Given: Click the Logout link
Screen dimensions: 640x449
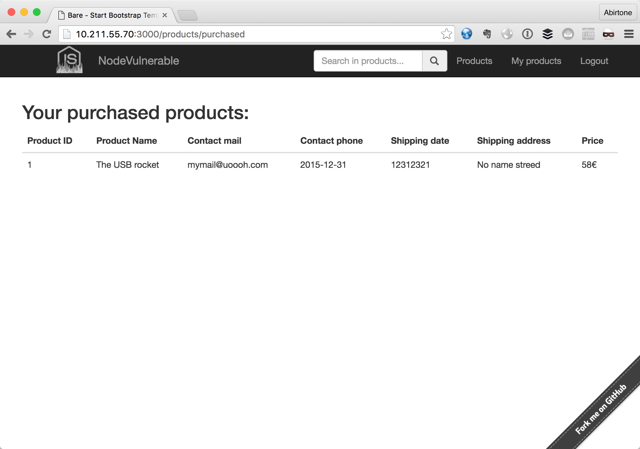Looking at the screenshot, I should (594, 61).
